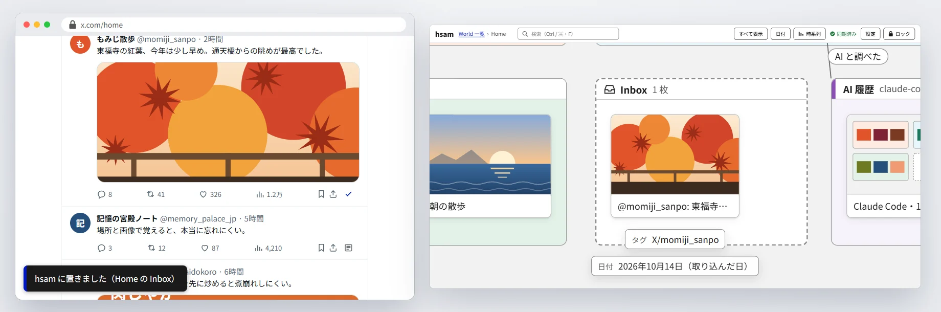This screenshot has width=941, height=312.
Task: Click 記憶の宮殿ノート display name
Action: 127,219
